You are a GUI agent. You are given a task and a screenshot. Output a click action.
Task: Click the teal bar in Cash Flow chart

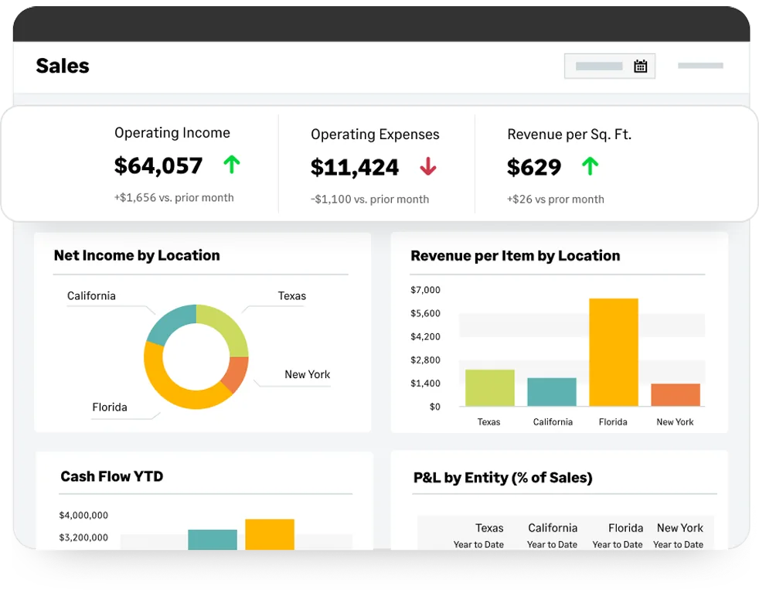[x=213, y=540]
